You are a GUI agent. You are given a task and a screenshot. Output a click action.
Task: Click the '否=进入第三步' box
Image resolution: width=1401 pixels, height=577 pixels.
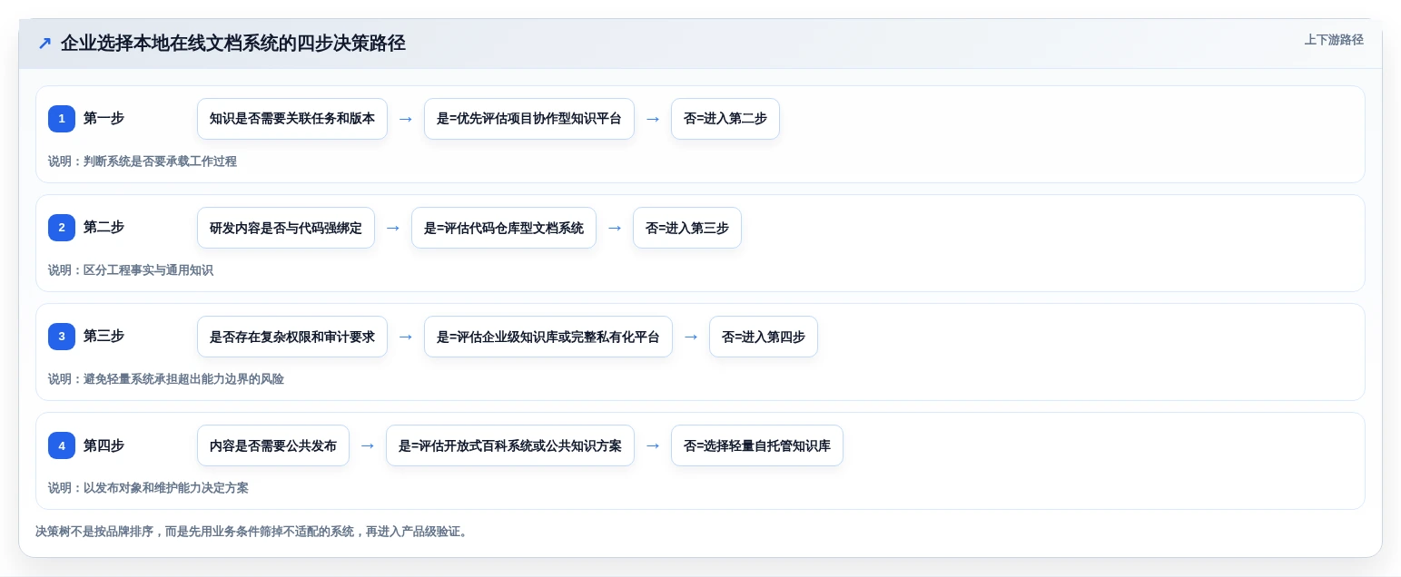[687, 228]
